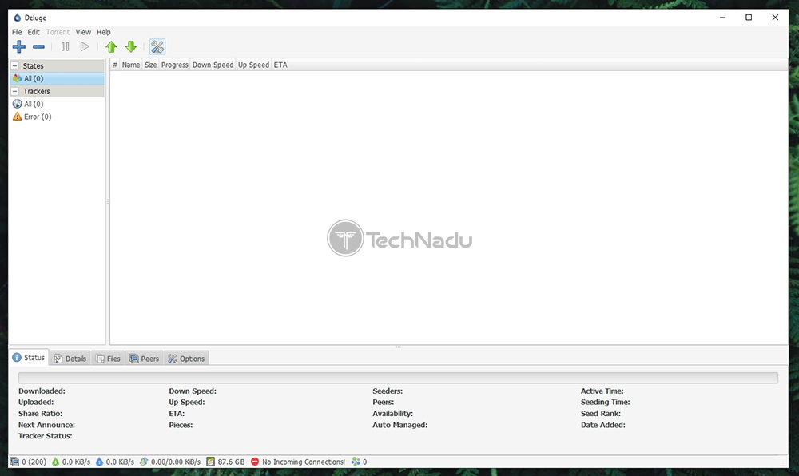
Task: Collapse the Trackers sidebar section
Action: pos(14,92)
